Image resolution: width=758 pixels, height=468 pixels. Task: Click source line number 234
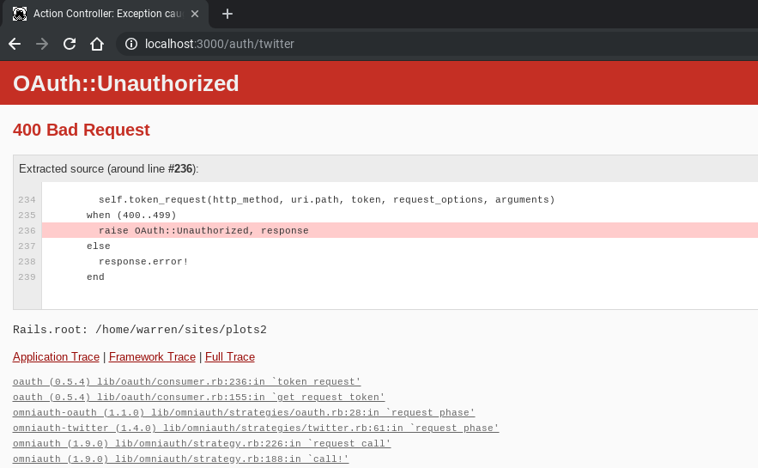pos(27,200)
